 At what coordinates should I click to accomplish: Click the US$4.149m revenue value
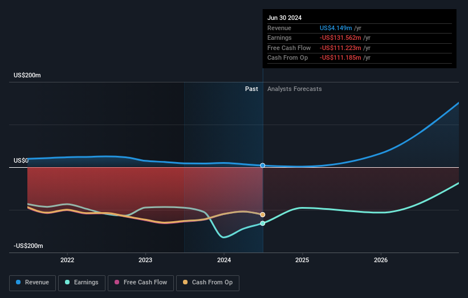click(336, 28)
